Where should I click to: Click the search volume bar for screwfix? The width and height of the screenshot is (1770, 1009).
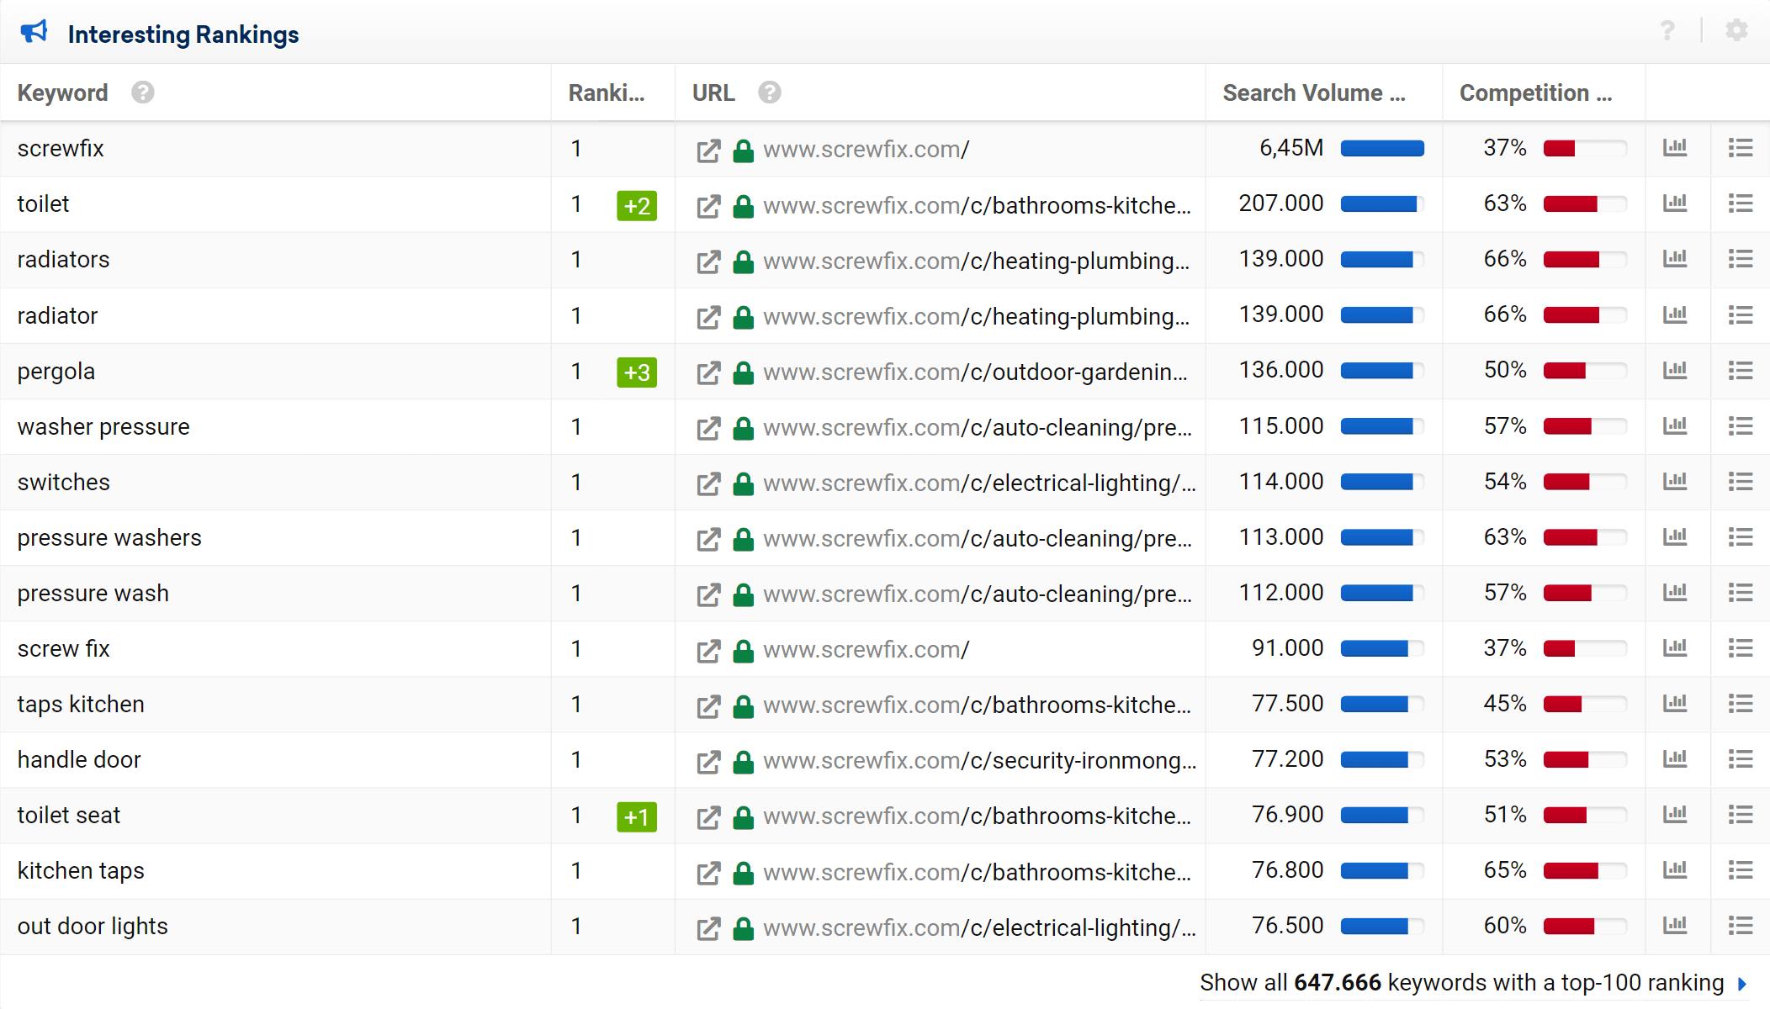(1382, 149)
